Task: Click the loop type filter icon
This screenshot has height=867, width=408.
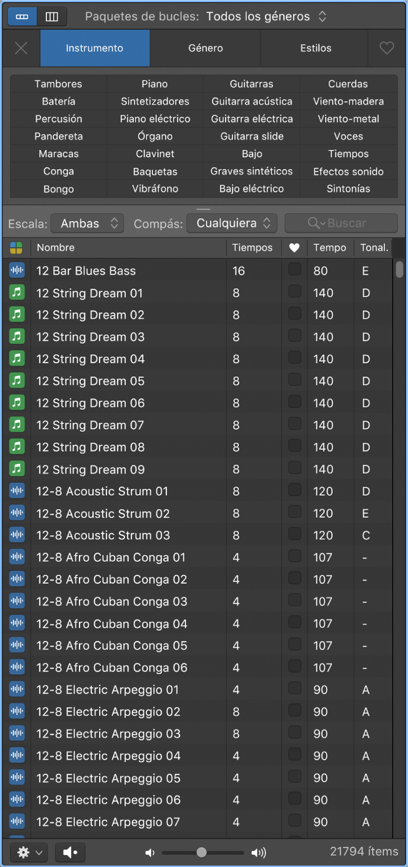Action: coord(16,248)
